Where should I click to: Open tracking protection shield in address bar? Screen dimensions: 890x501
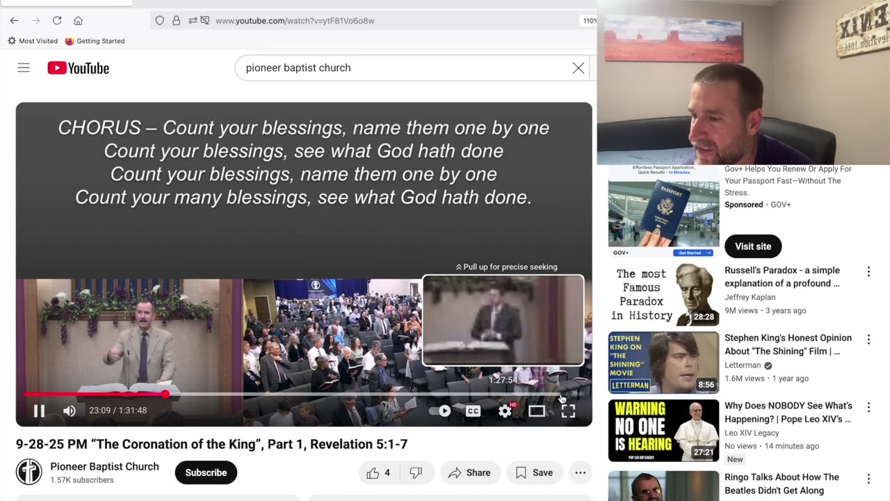pos(160,21)
